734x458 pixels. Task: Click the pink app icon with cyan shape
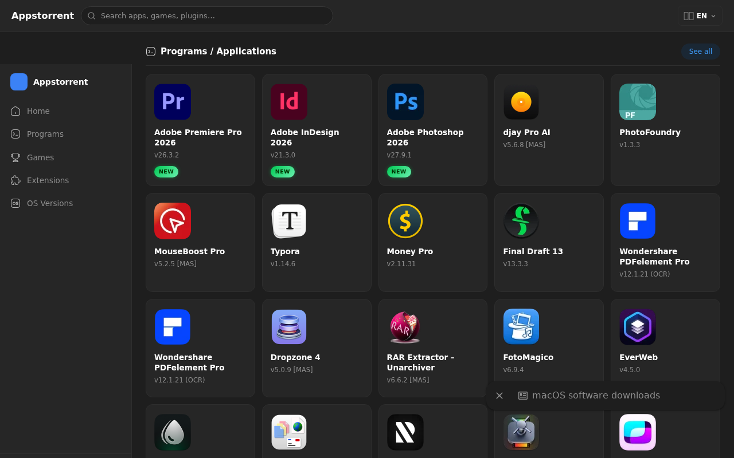point(638,432)
